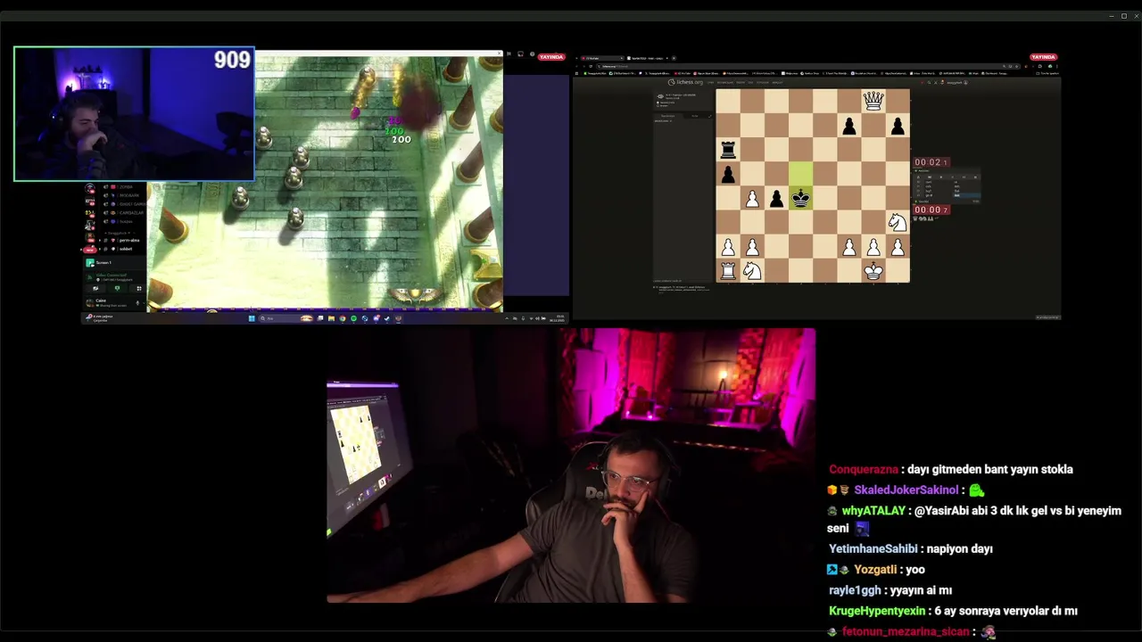The height and width of the screenshot is (642, 1142).
Task: Select the white king on the bottom rank
Action: (x=873, y=269)
